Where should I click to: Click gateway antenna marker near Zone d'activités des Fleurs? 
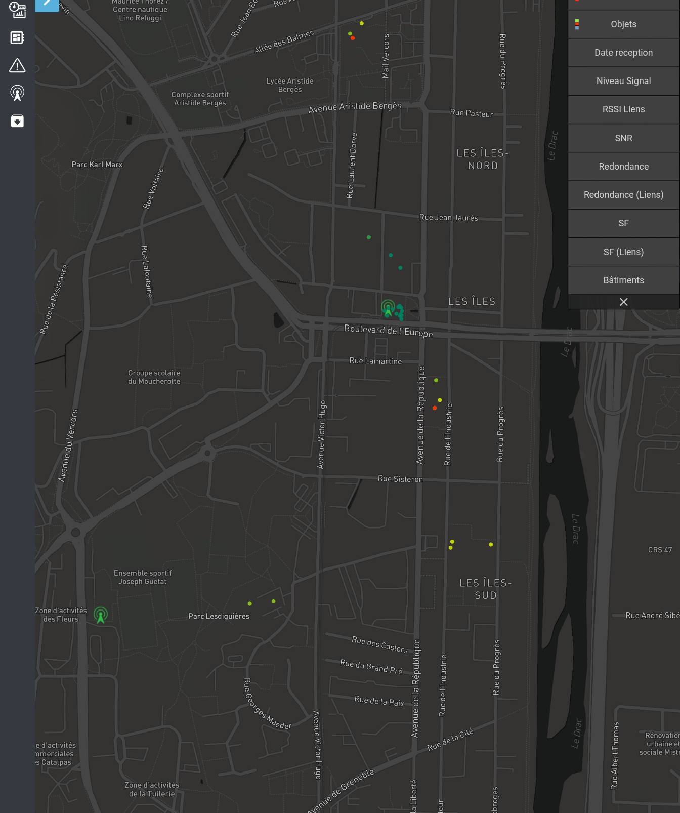coord(101,615)
